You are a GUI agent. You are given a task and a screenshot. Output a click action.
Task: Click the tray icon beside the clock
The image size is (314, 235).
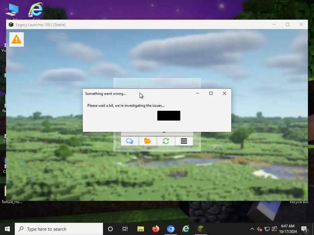tap(274, 229)
